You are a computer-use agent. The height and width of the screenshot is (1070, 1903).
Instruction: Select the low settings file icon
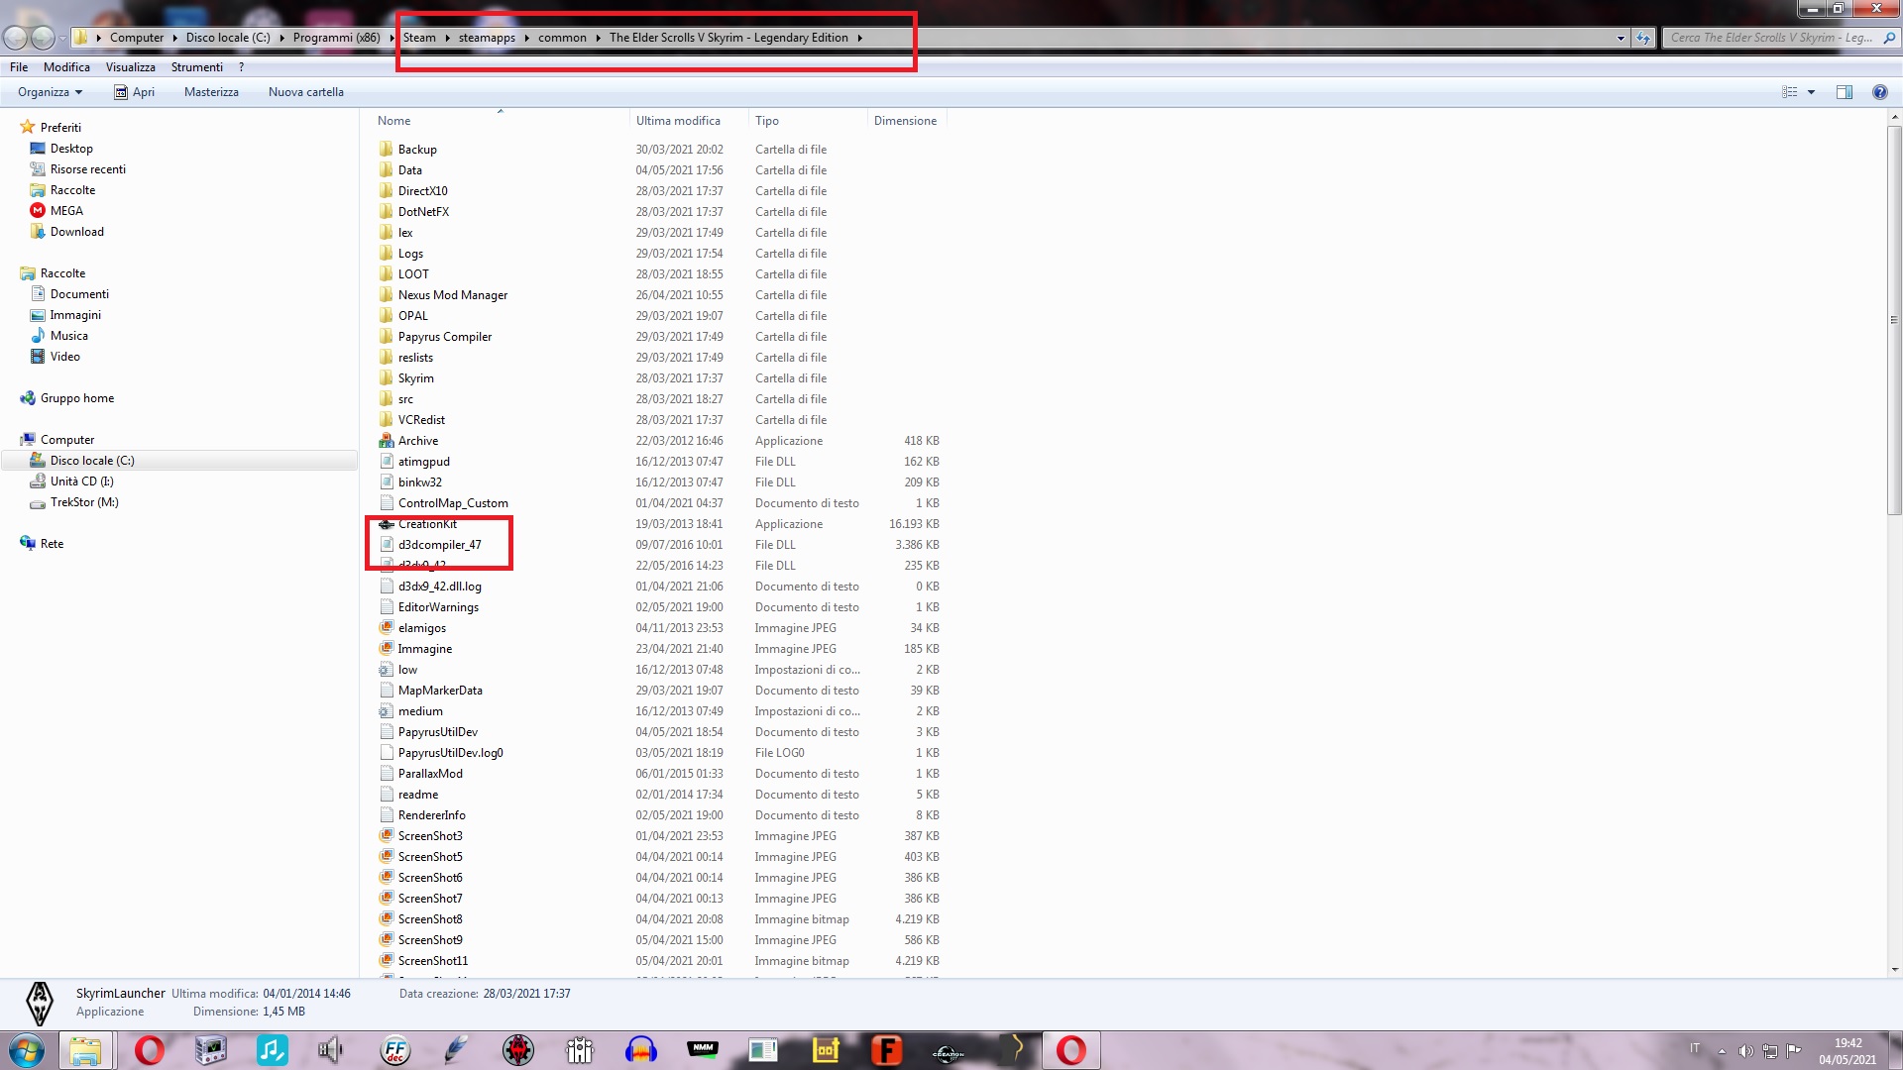(387, 669)
